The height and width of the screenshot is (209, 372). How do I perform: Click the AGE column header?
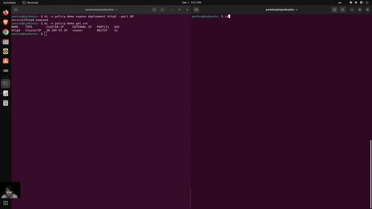click(x=117, y=27)
